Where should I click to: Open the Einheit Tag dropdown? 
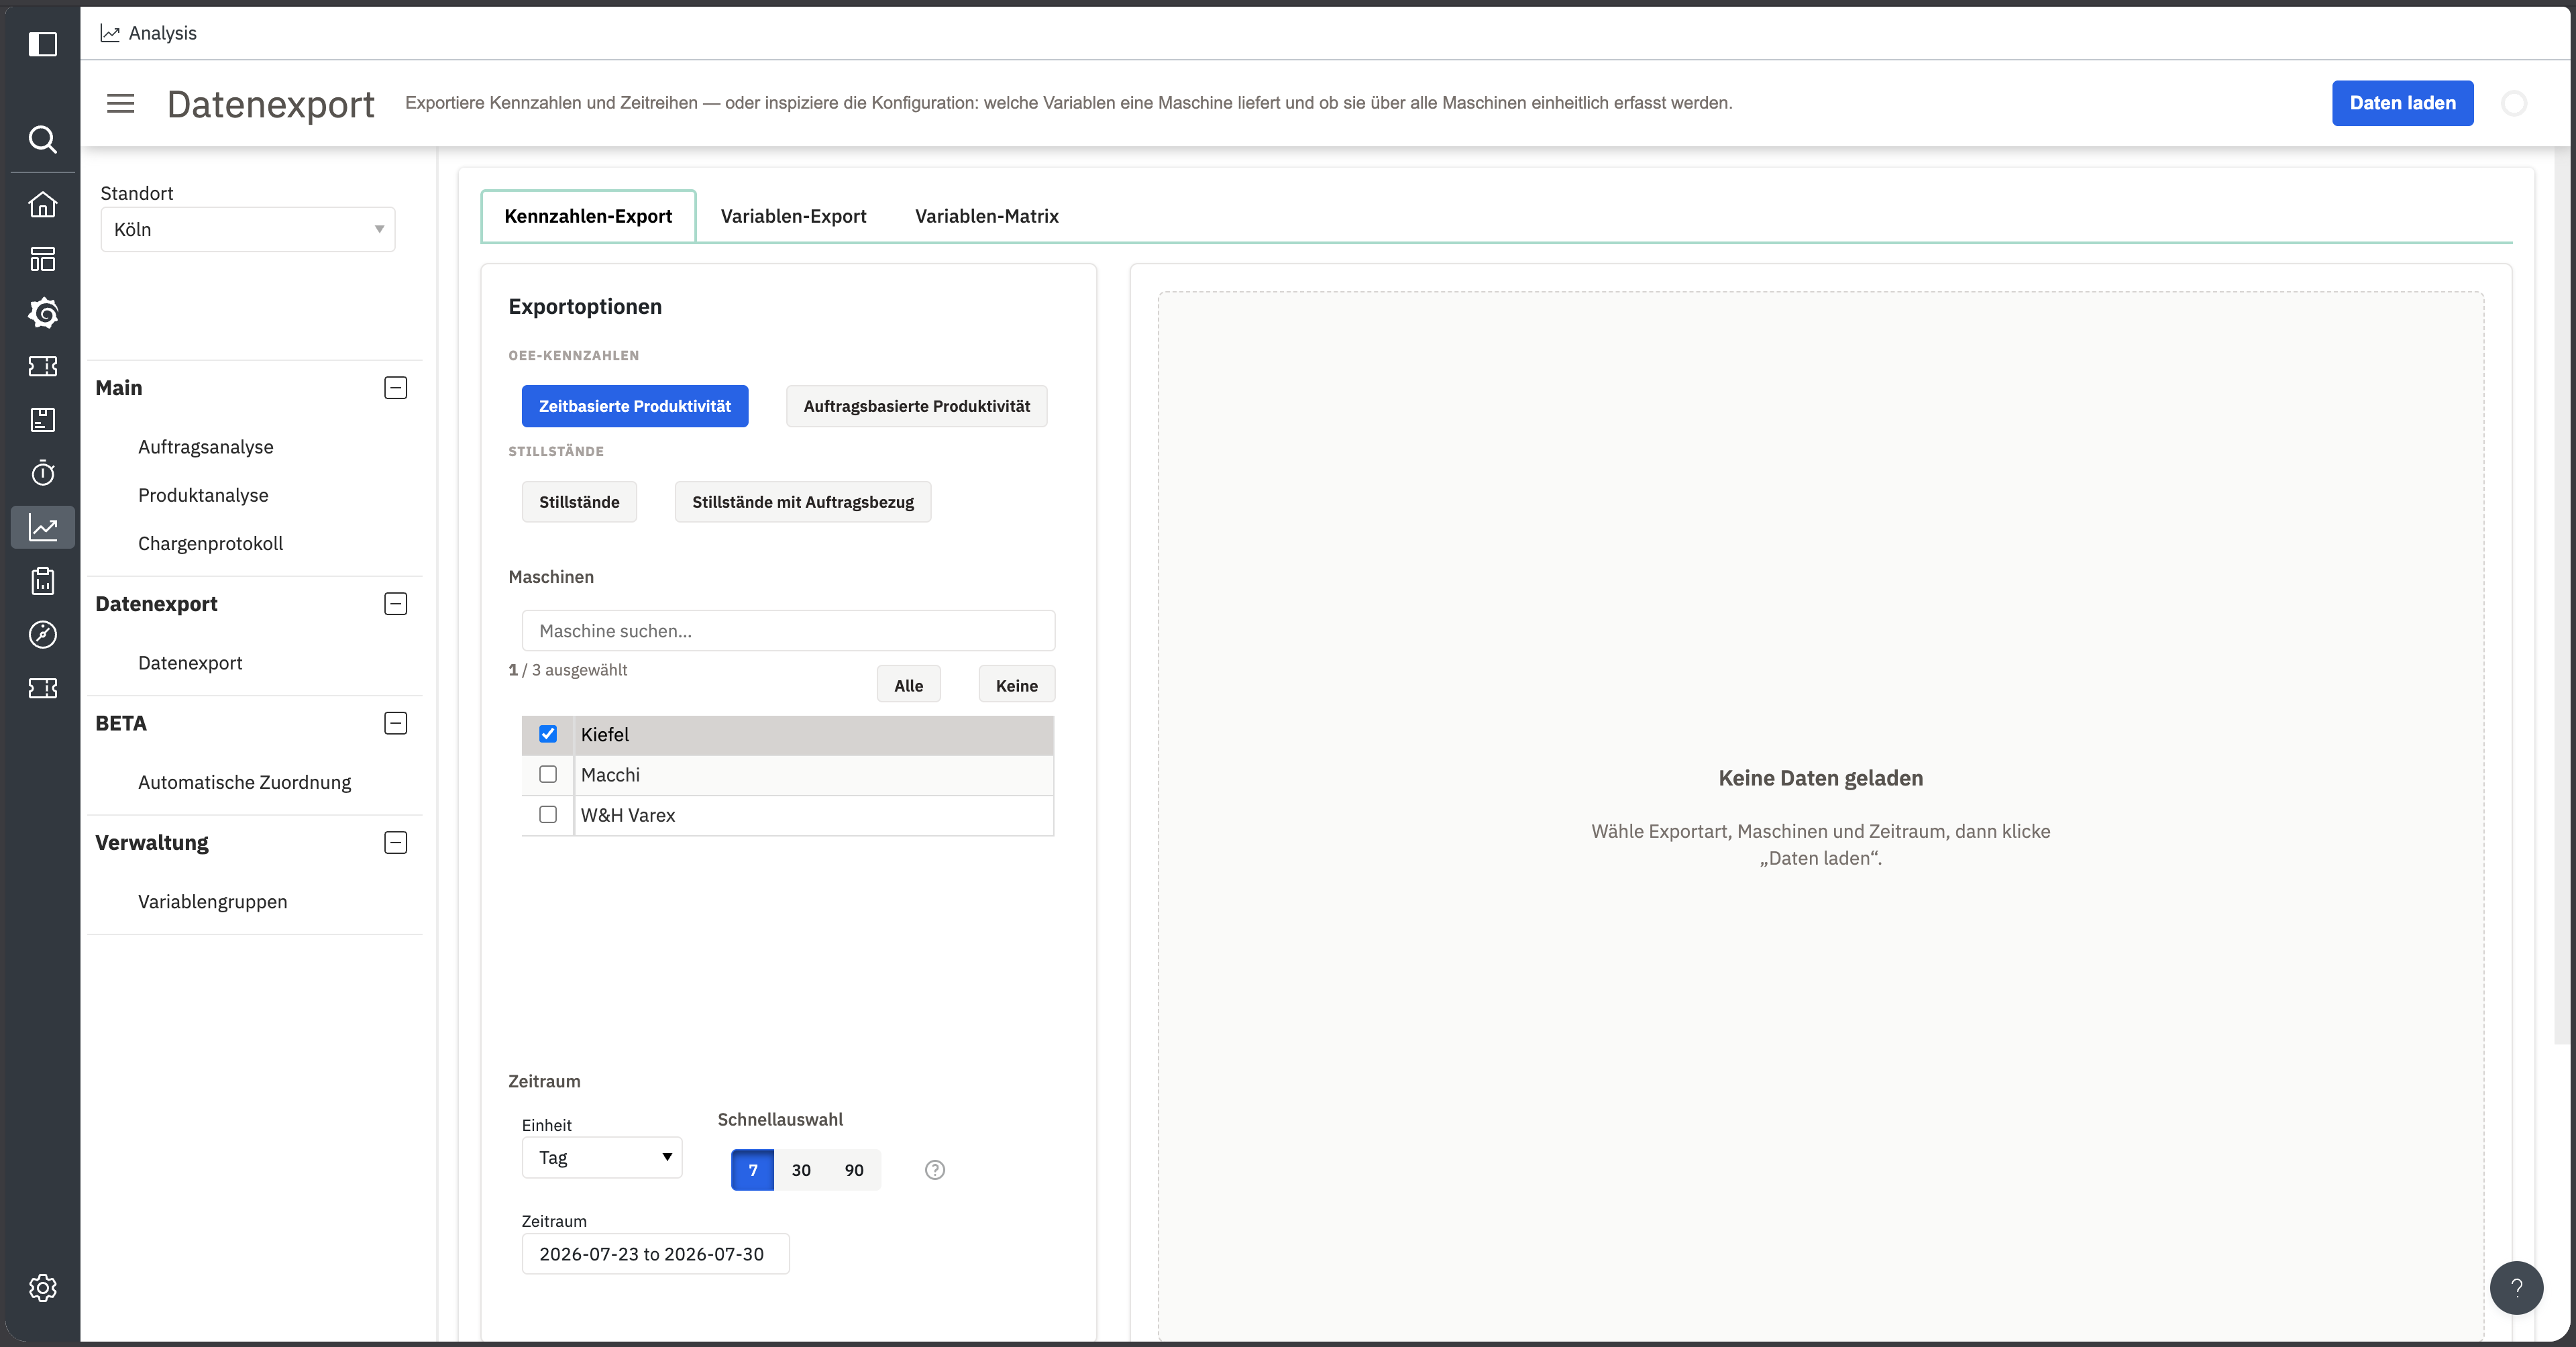(602, 1158)
